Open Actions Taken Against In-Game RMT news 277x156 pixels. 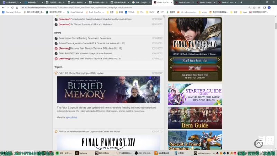click(92, 43)
